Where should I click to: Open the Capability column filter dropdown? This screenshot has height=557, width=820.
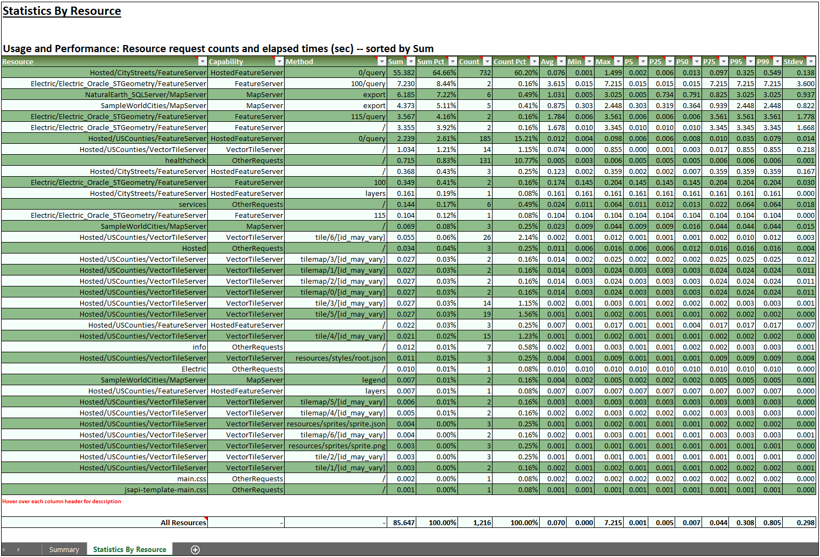pos(279,61)
